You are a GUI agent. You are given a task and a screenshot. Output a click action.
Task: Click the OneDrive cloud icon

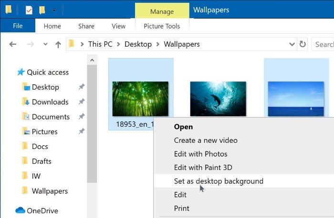[20, 210]
